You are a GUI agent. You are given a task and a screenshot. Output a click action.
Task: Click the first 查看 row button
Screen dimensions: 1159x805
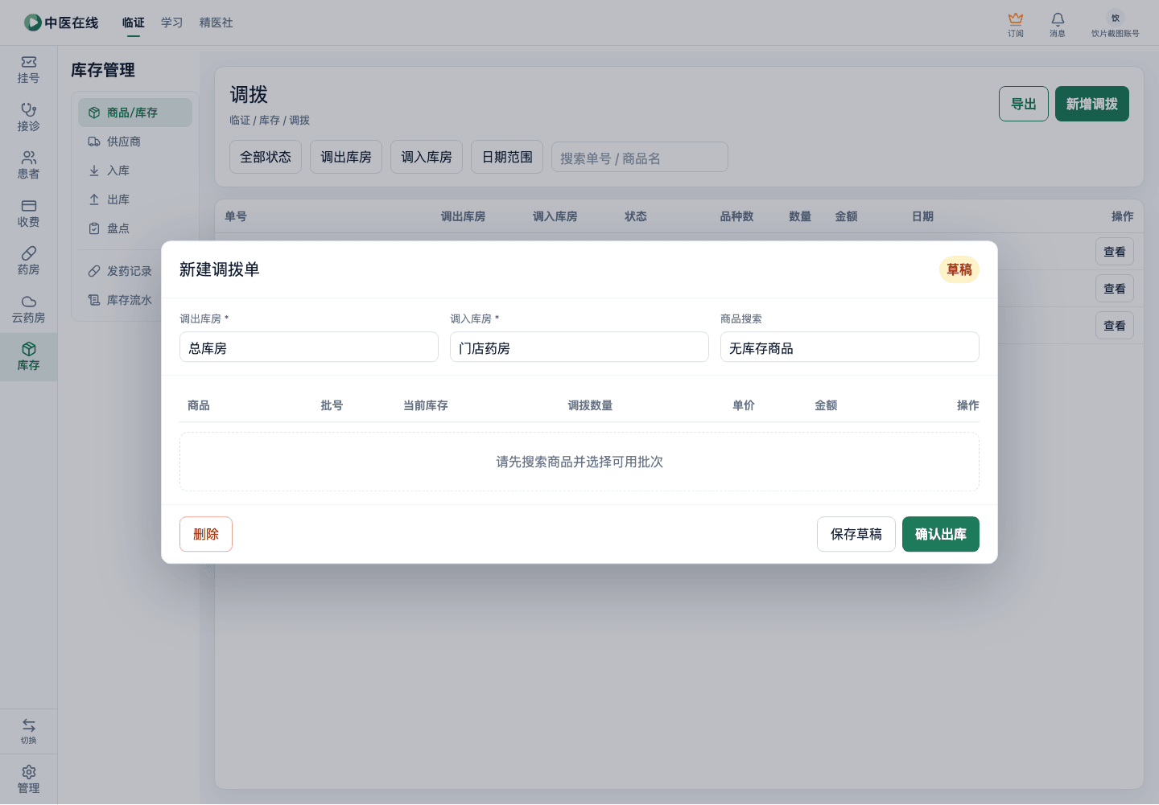pos(1115,252)
